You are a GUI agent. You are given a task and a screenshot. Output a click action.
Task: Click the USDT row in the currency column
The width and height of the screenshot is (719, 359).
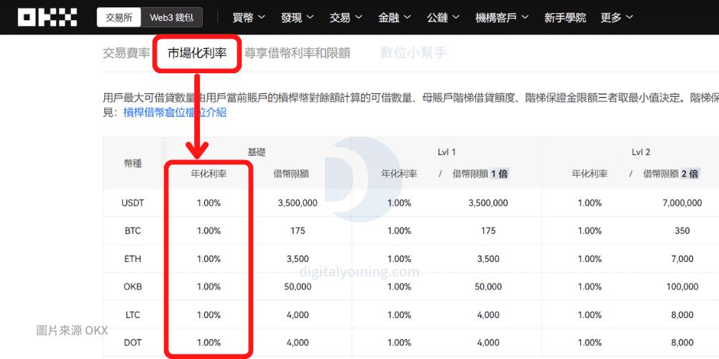point(132,203)
